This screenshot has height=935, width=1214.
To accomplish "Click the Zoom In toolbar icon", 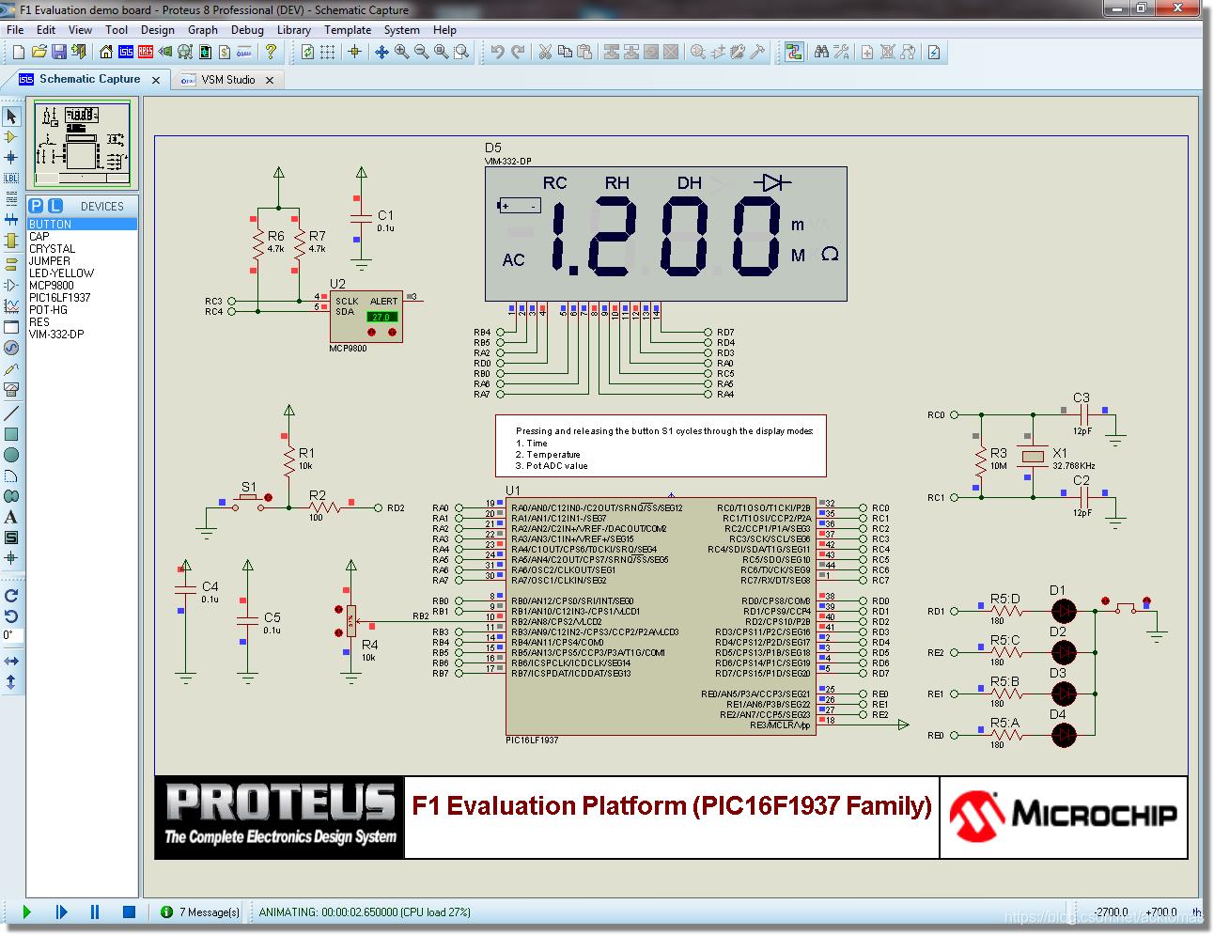I will click(400, 52).
